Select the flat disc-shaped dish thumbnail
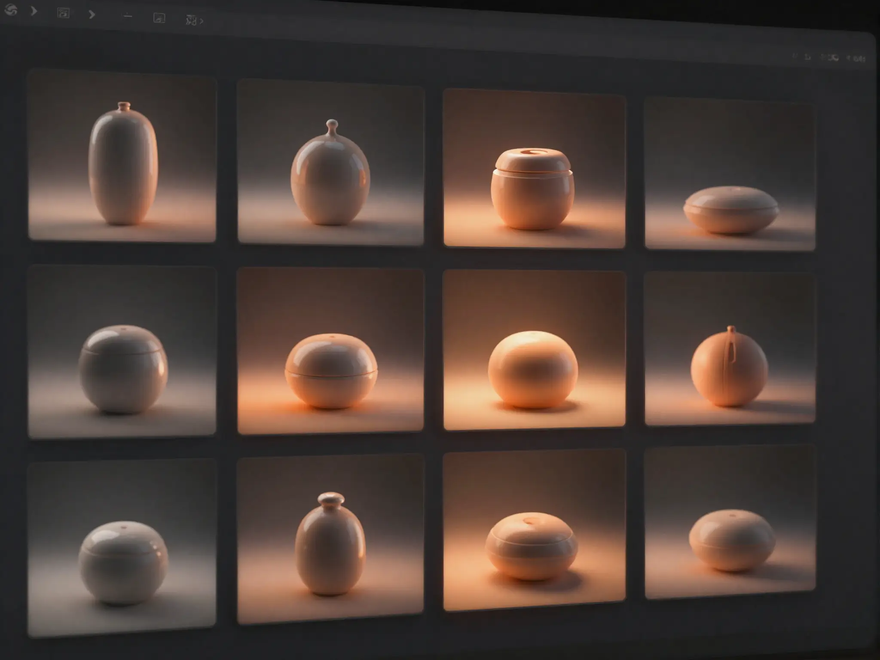 click(730, 174)
